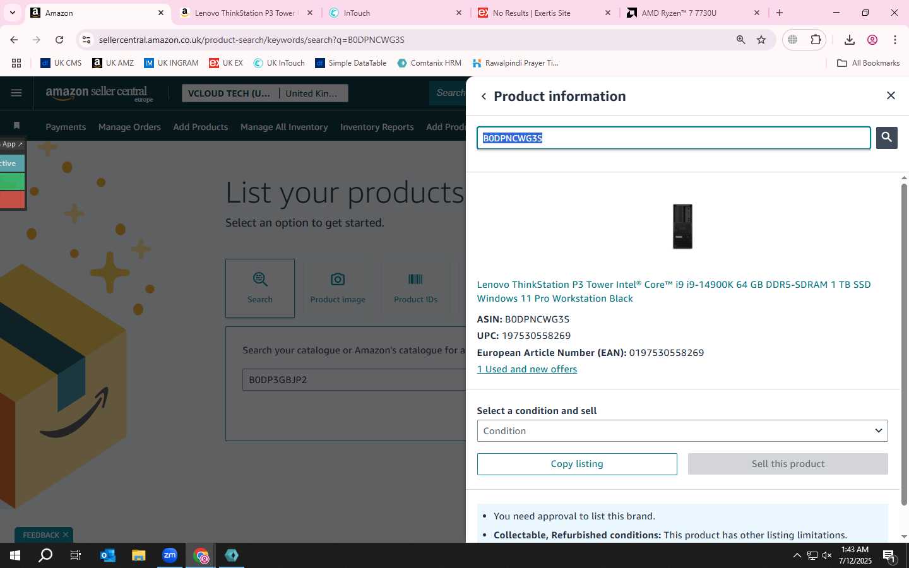Screen dimensions: 909x568
Task: Open the Seller Central hamburger menu
Action: (16, 93)
